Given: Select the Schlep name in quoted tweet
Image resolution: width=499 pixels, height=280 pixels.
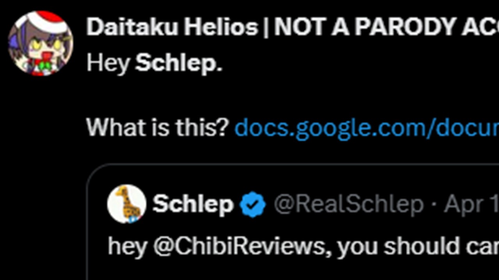Looking at the screenshot, I should (x=193, y=204).
